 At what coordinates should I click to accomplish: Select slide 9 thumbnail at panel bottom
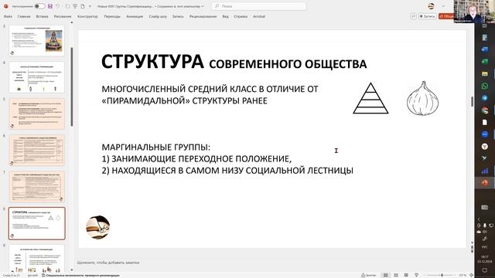tap(36, 258)
